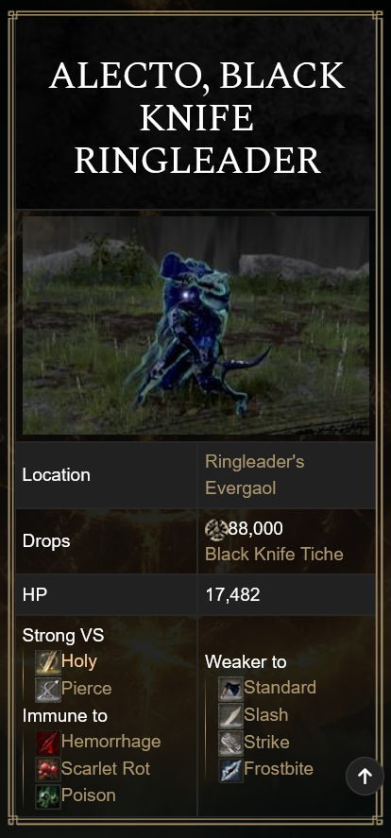The height and width of the screenshot is (838, 391).
Task: Click the Pierce text link
Action: tap(87, 689)
